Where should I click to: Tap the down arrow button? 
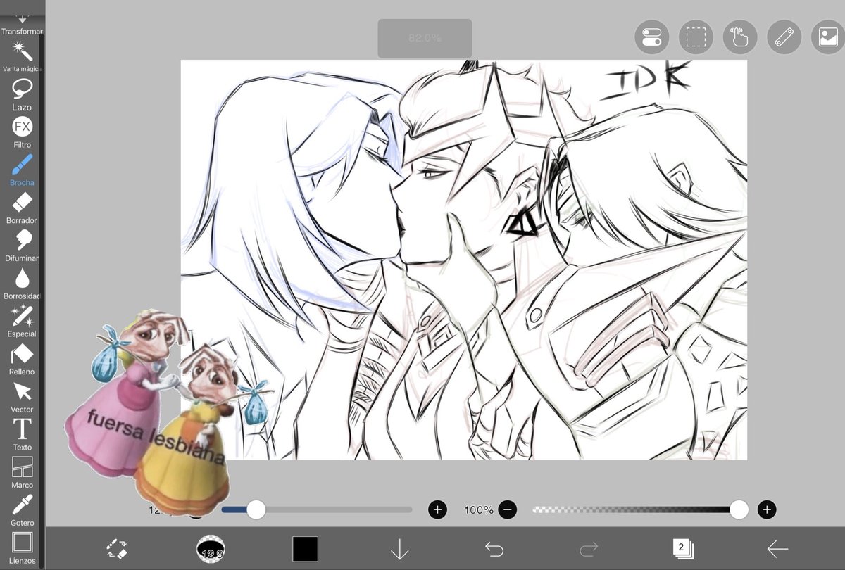point(399,549)
